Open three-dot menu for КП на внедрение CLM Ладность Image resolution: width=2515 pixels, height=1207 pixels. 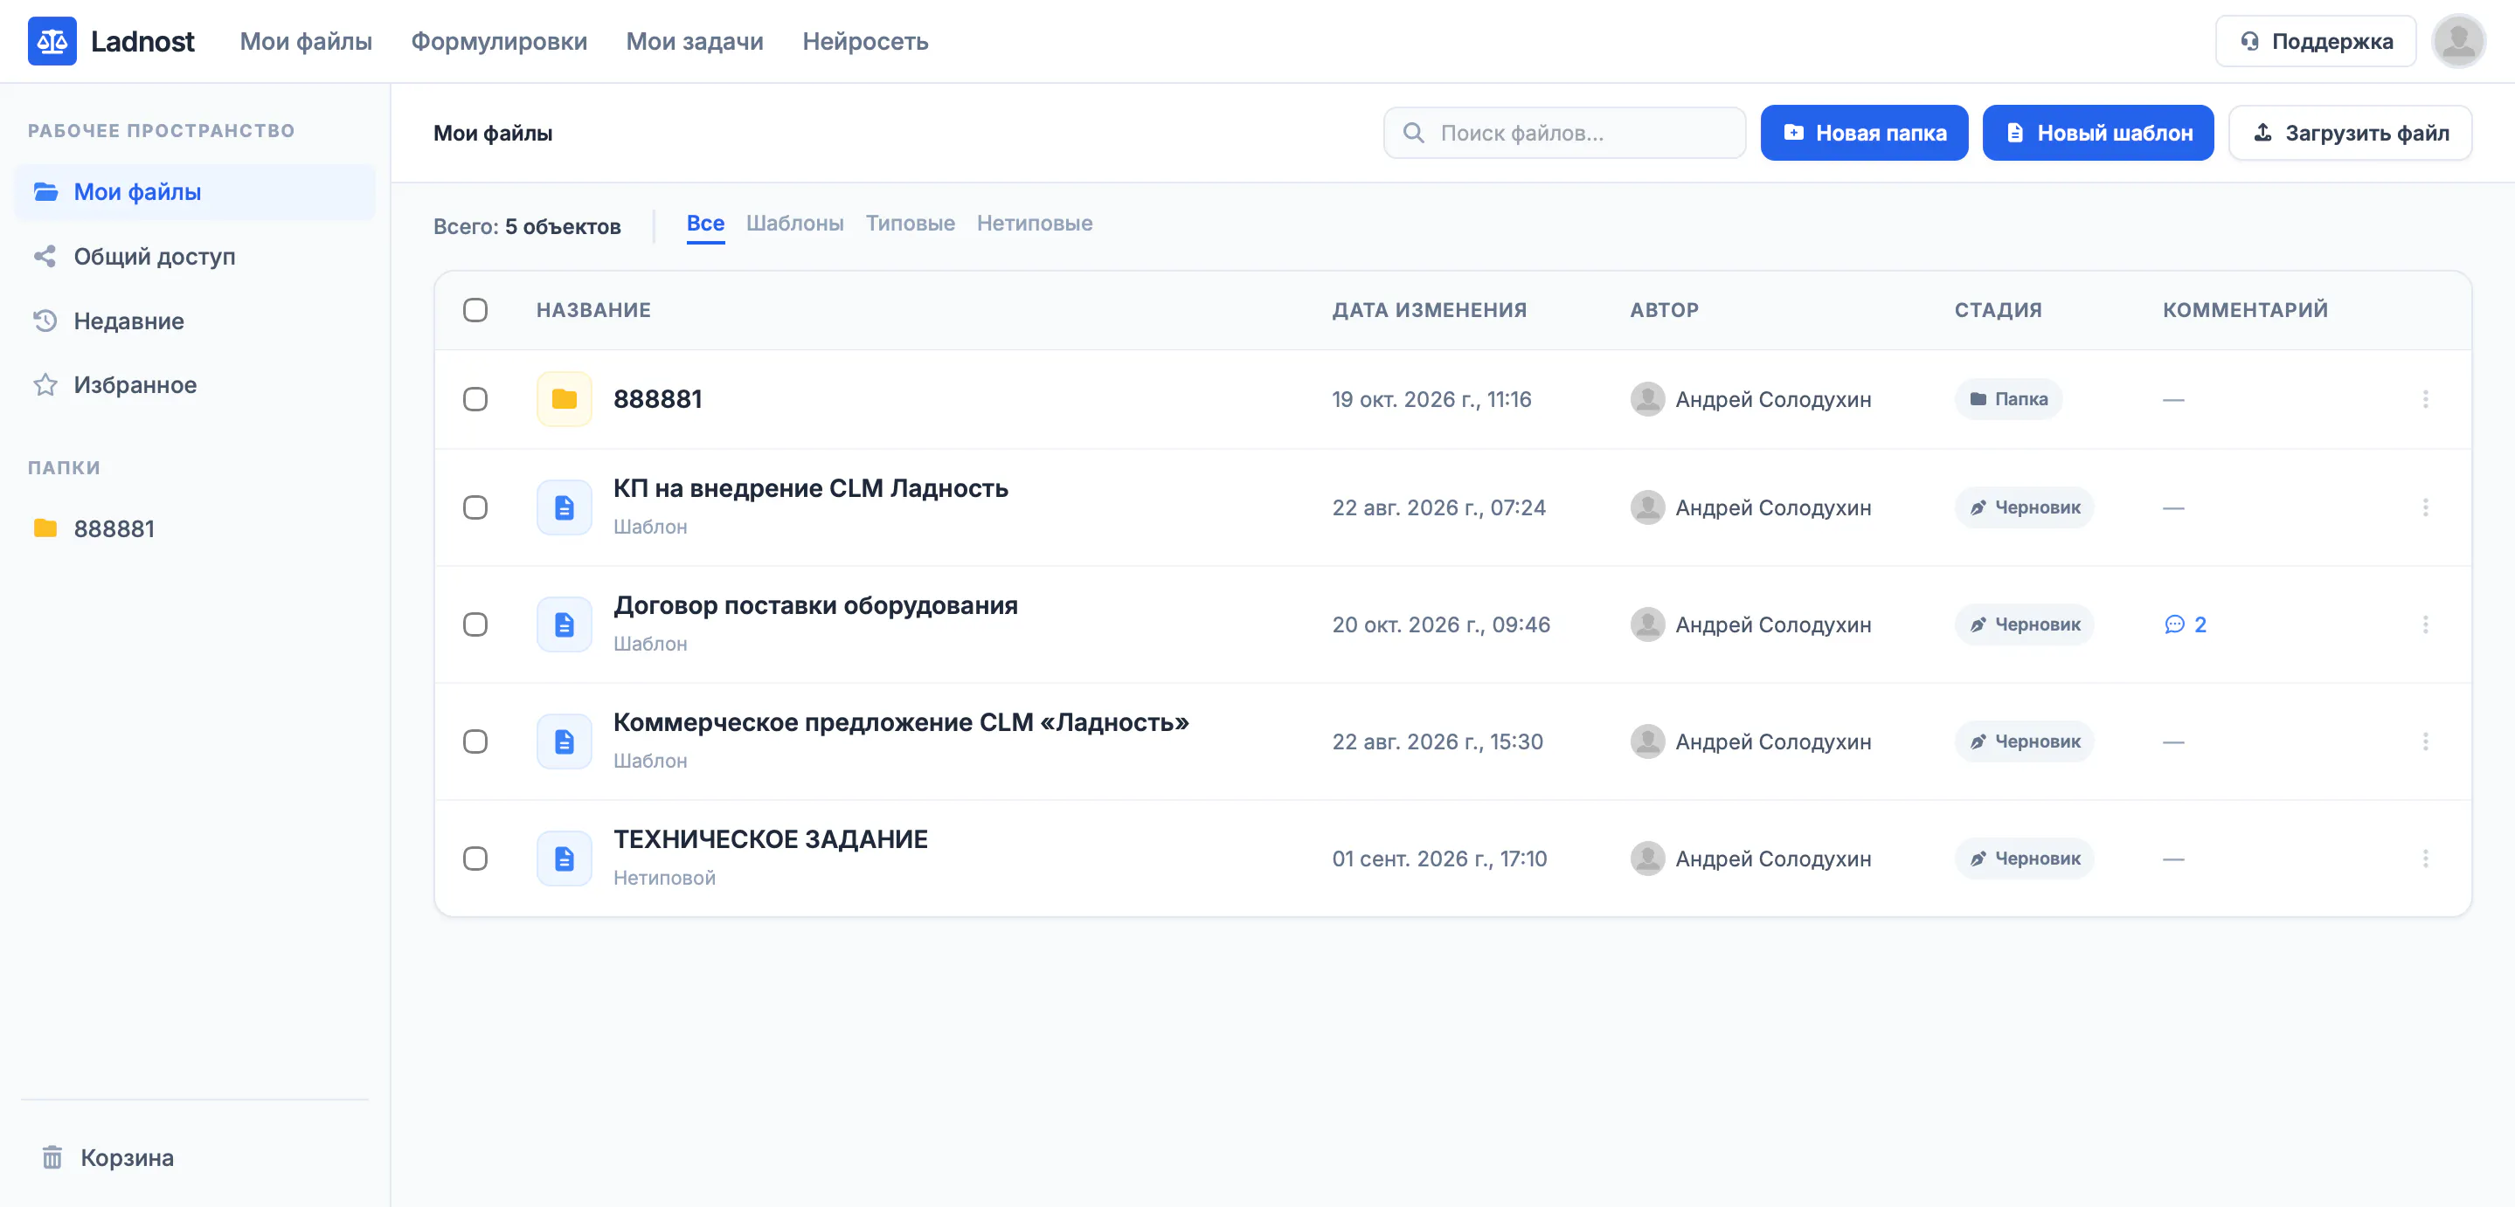click(2425, 507)
